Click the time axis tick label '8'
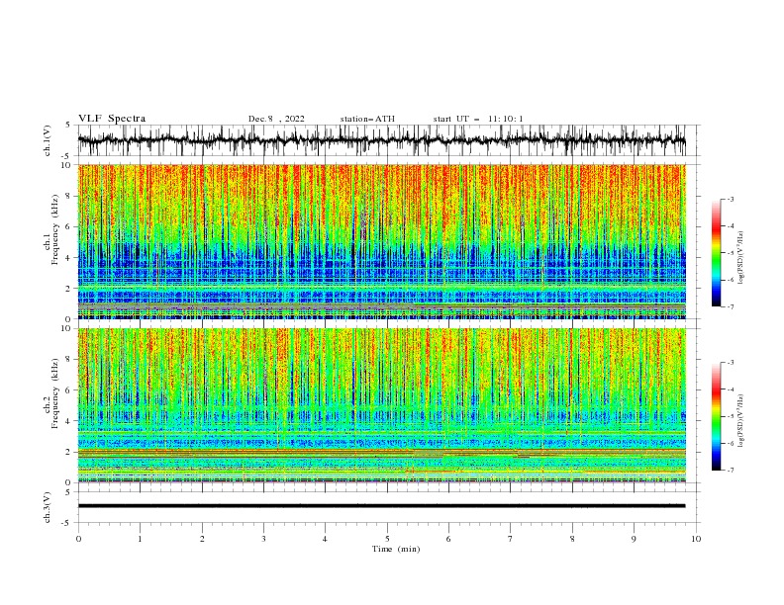The height and width of the screenshot is (605, 784). pyautogui.click(x=572, y=539)
